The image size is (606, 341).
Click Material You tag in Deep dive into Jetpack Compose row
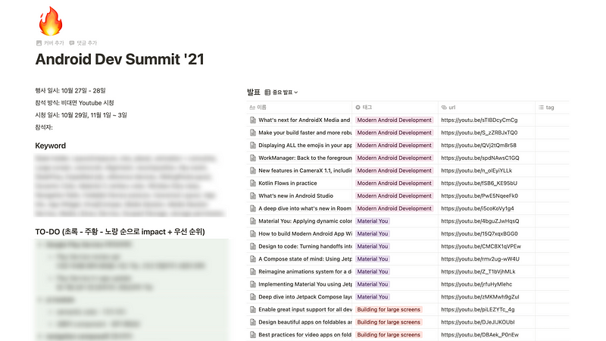pyautogui.click(x=373, y=297)
